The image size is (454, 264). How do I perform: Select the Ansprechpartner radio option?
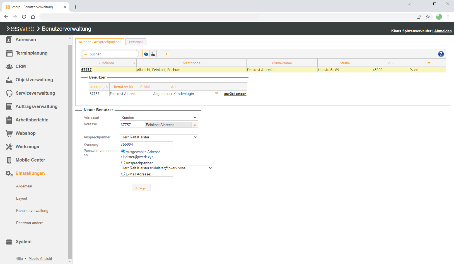click(x=123, y=163)
